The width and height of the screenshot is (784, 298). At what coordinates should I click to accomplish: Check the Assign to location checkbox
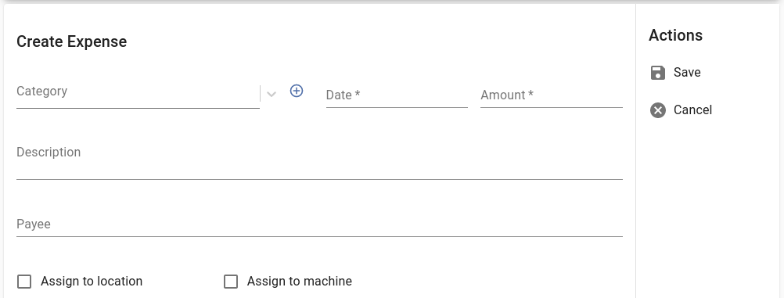point(24,282)
